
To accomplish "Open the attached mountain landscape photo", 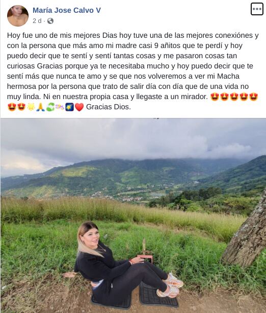I will [x=133, y=215].
